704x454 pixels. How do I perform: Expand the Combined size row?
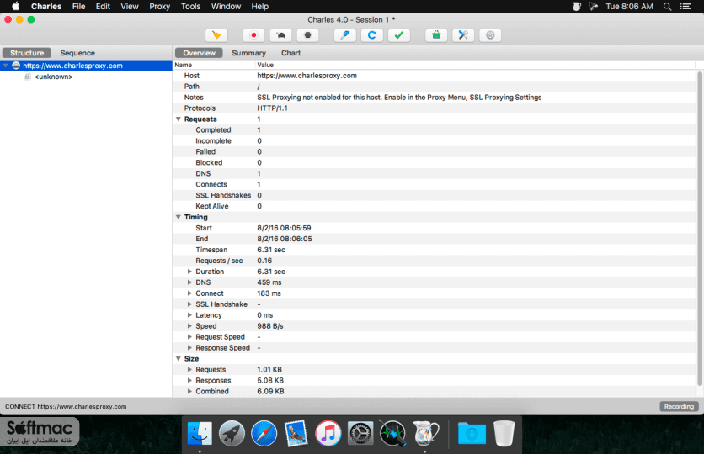(x=189, y=391)
